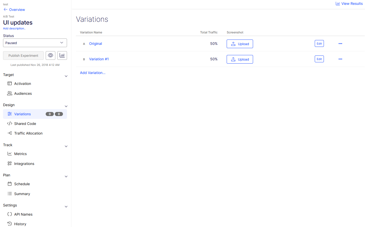Open more options menu for Variation #1
Image resolution: width=365 pixels, height=227 pixels.
click(x=340, y=59)
